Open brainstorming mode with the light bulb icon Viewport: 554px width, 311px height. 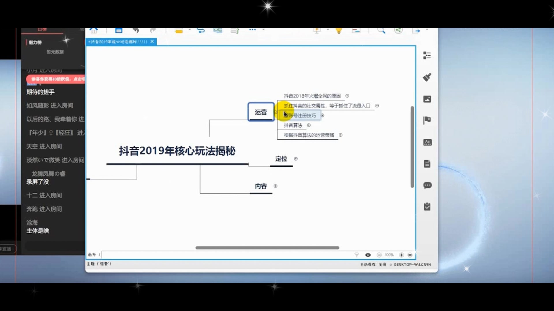tap(339, 30)
